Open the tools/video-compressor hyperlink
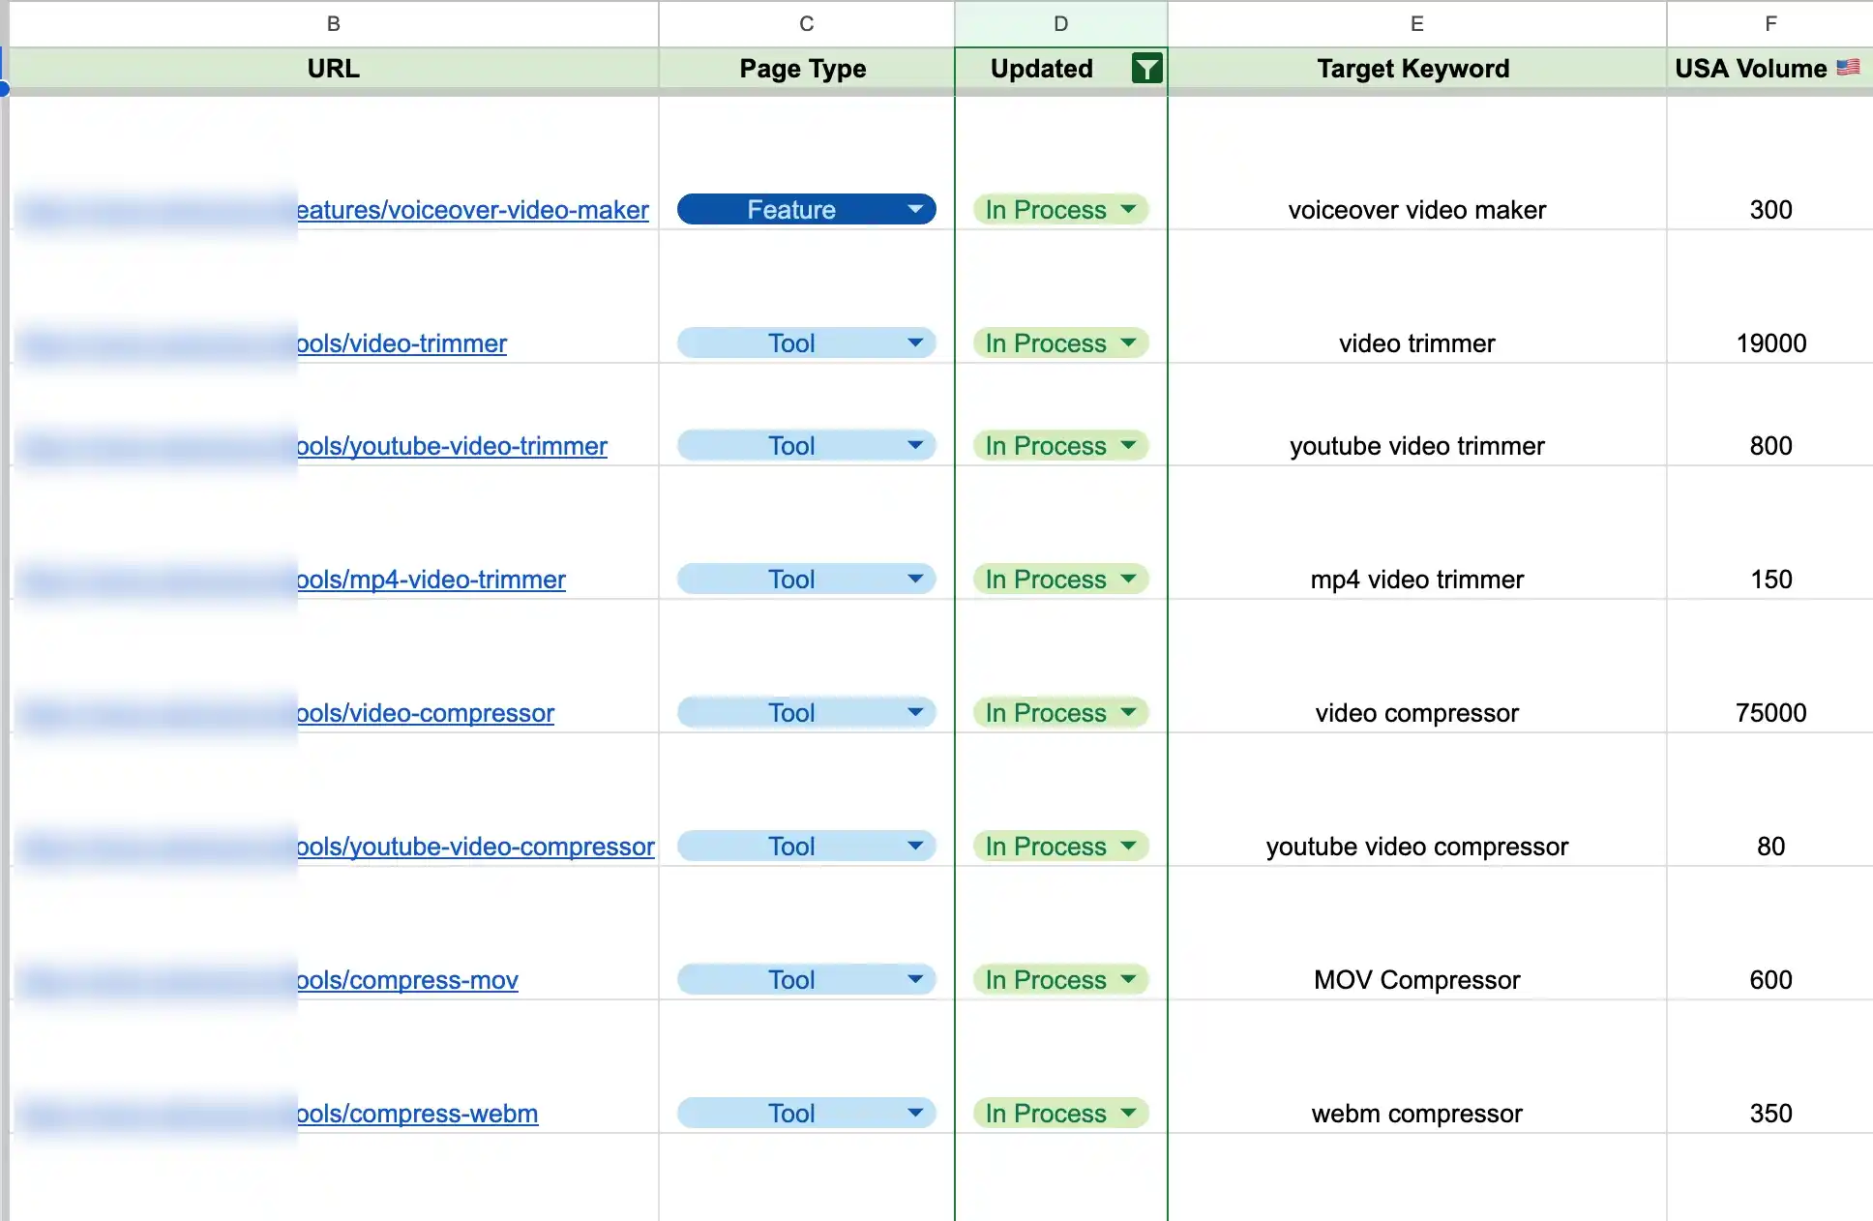The width and height of the screenshot is (1873, 1221). click(426, 713)
